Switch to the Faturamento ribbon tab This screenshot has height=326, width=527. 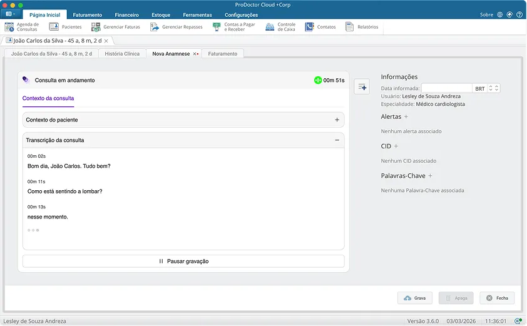click(87, 15)
